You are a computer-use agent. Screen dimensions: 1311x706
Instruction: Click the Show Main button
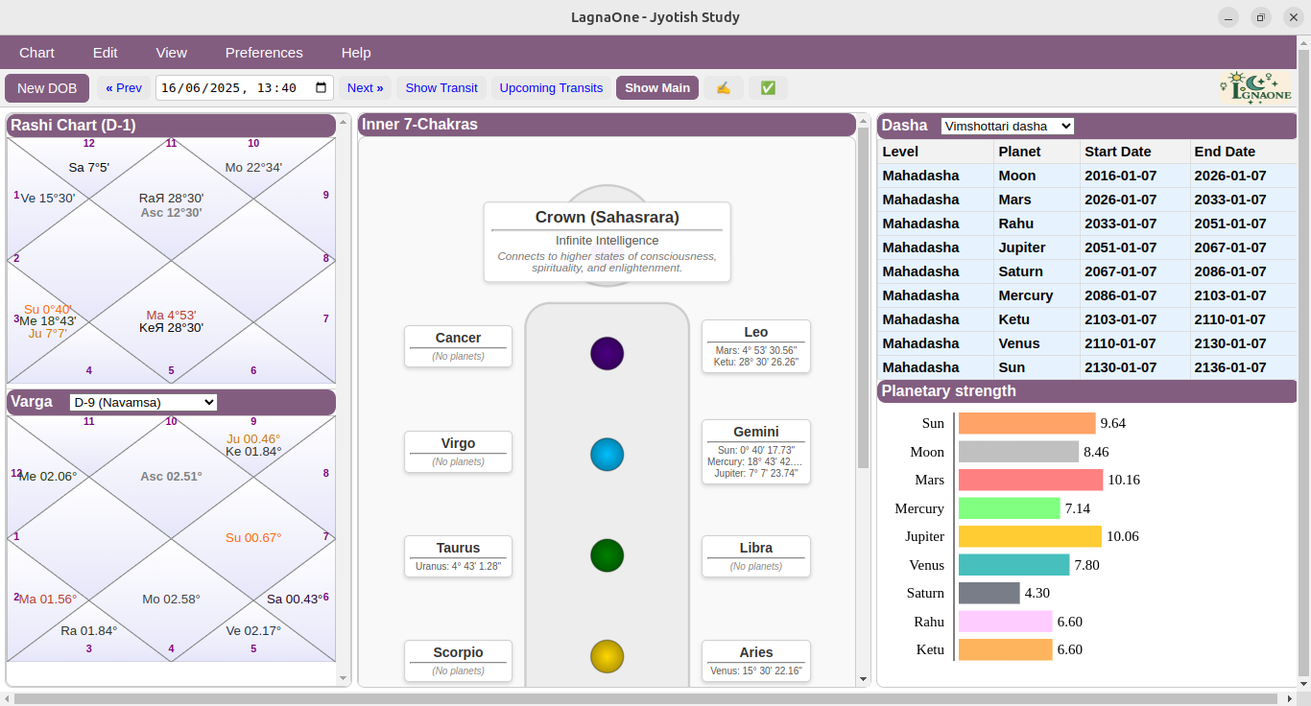[x=657, y=87]
